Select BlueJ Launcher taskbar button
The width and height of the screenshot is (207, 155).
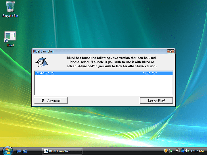click(x=62, y=151)
